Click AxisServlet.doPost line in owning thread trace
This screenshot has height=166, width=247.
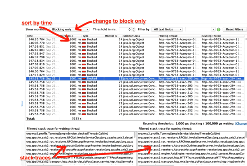click(191, 161)
